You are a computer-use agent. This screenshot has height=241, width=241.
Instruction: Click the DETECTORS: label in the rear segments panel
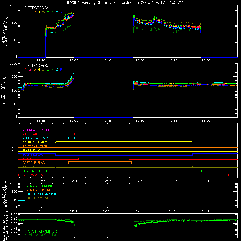click(36, 66)
